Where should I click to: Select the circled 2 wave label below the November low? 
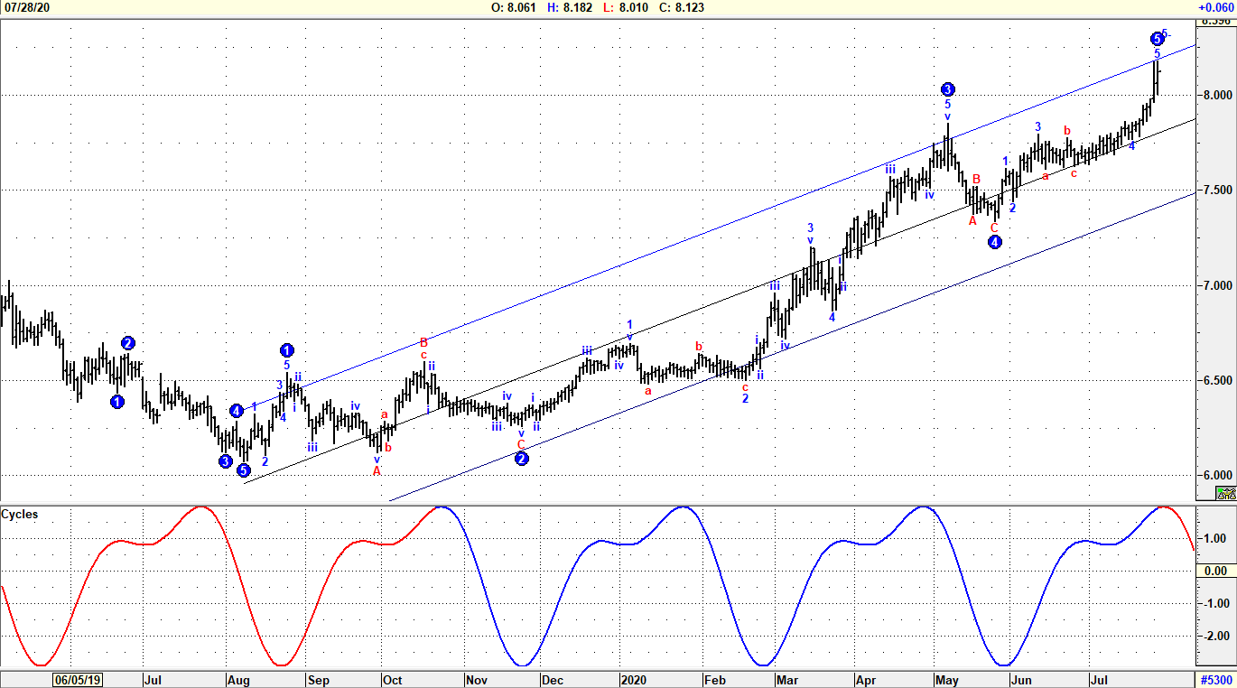point(521,458)
